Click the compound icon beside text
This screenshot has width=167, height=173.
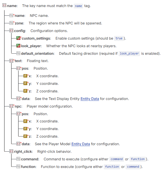pyautogui.click(x=11, y=61)
